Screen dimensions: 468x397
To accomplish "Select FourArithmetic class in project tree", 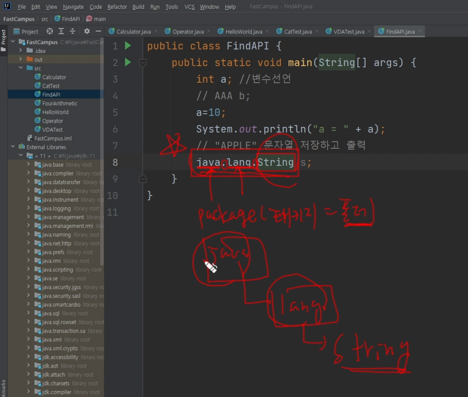I will click(59, 103).
